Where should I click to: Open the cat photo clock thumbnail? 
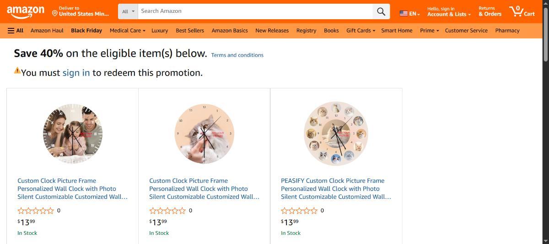tap(204, 134)
